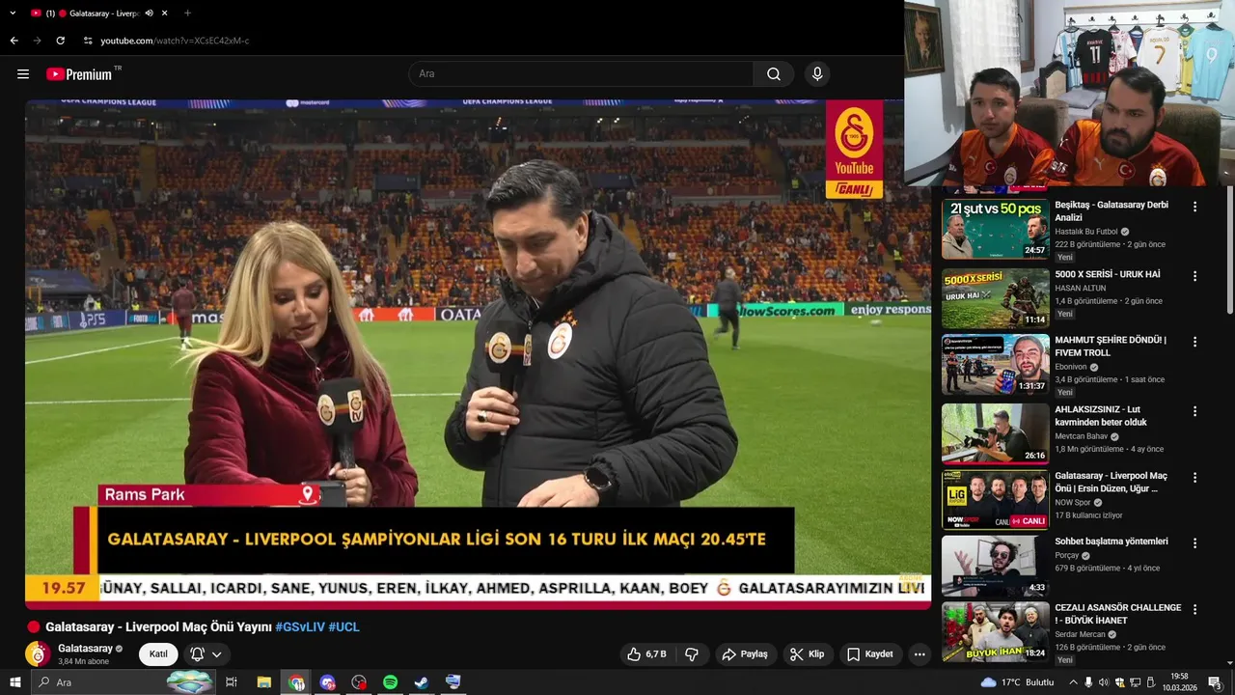Open the 17°C Bulutlu weather widget
The image size is (1235, 695).
pos(1017,682)
